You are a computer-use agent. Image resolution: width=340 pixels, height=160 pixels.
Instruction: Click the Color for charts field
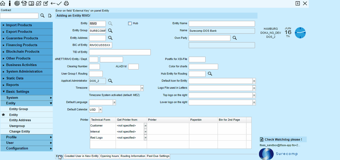click(203, 67)
